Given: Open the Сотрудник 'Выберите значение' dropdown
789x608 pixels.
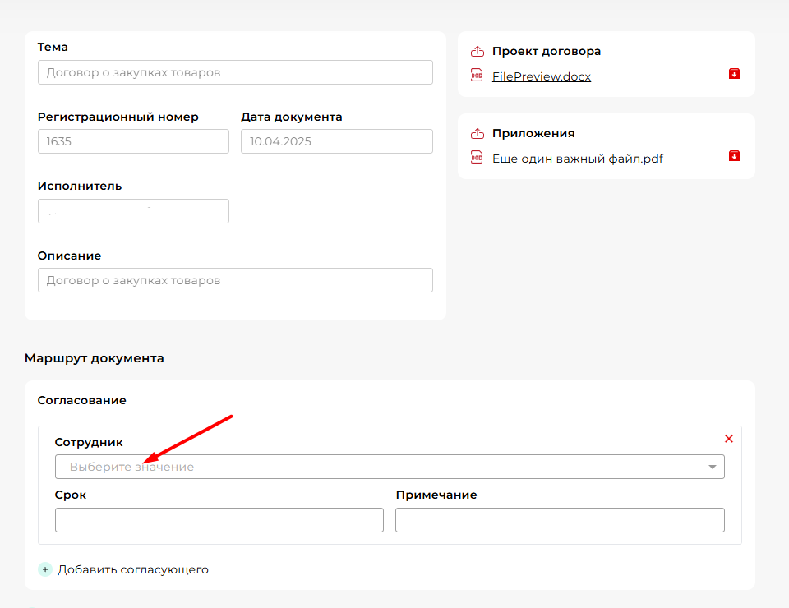Looking at the screenshot, I should click(378, 467).
